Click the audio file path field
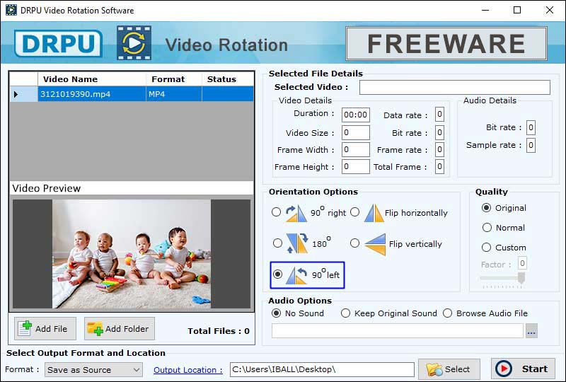The height and width of the screenshot is (382, 566). (x=398, y=331)
